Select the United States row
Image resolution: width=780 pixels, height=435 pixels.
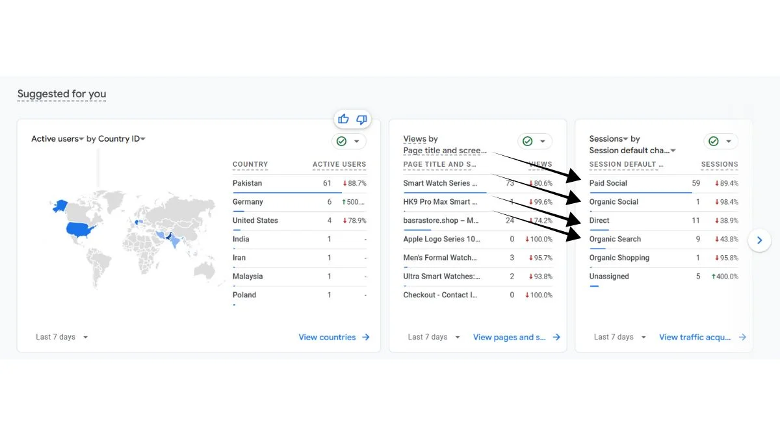tap(300, 221)
